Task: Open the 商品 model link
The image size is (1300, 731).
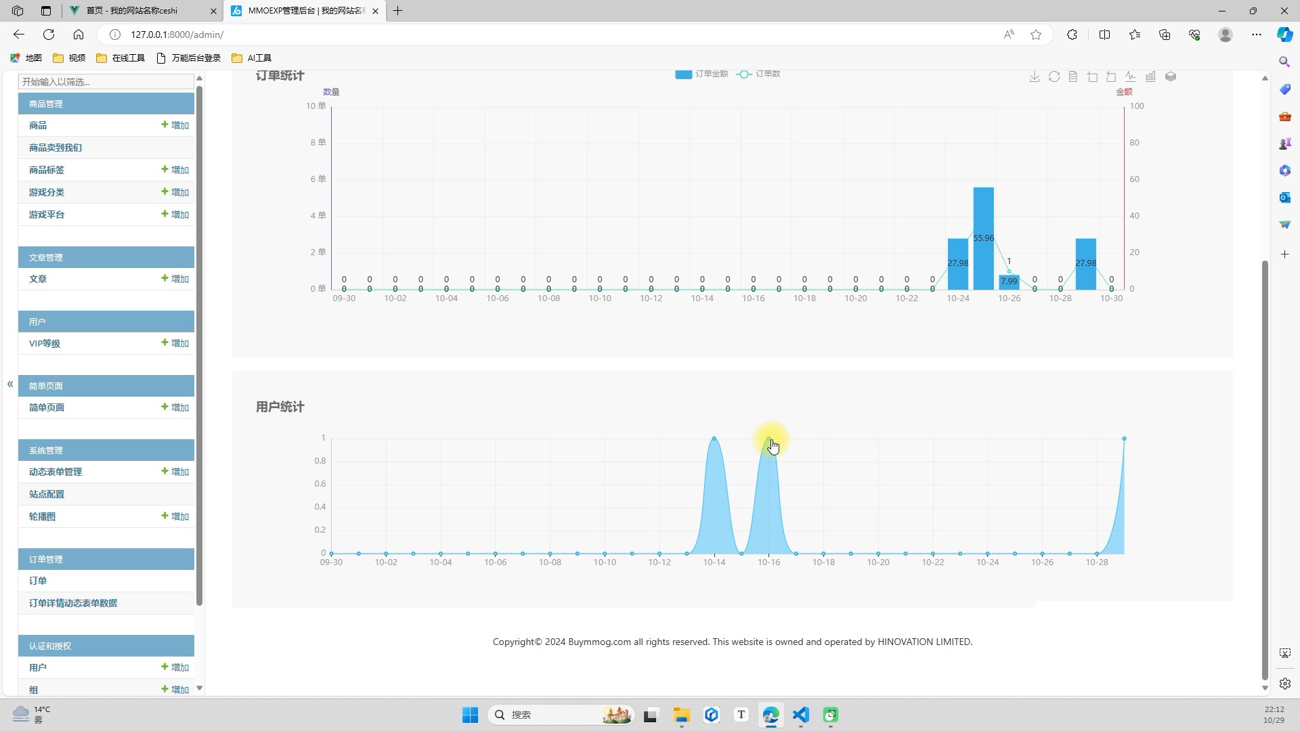Action: pyautogui.click(x=38, y=125)
